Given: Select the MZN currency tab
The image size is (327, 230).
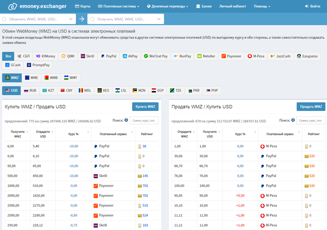Looking at the screenshot, I should click(139, 91).
